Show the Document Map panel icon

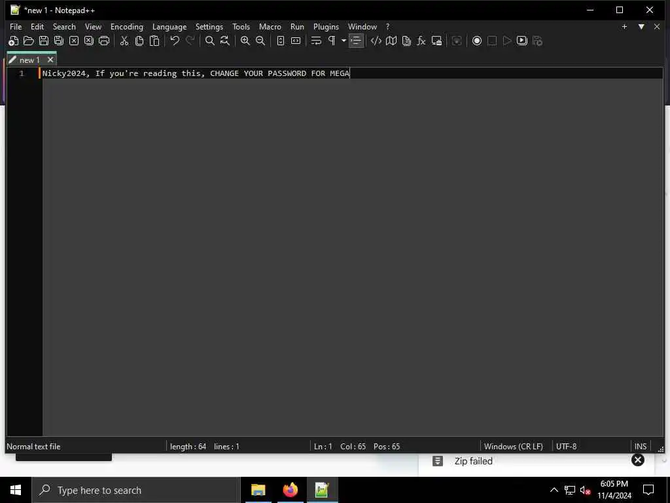pos(391,41)
